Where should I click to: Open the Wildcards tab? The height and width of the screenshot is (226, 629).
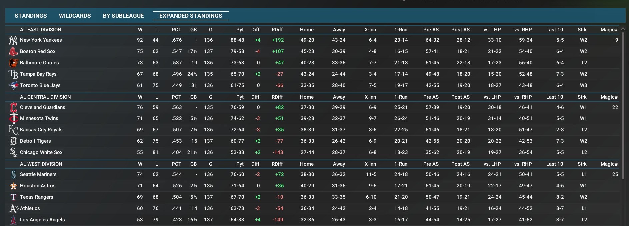(x=75, y=16)
